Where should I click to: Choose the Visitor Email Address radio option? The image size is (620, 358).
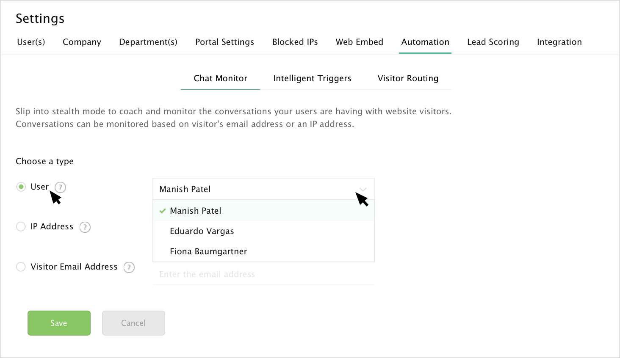pyautogui.click(x=21, y=267)
